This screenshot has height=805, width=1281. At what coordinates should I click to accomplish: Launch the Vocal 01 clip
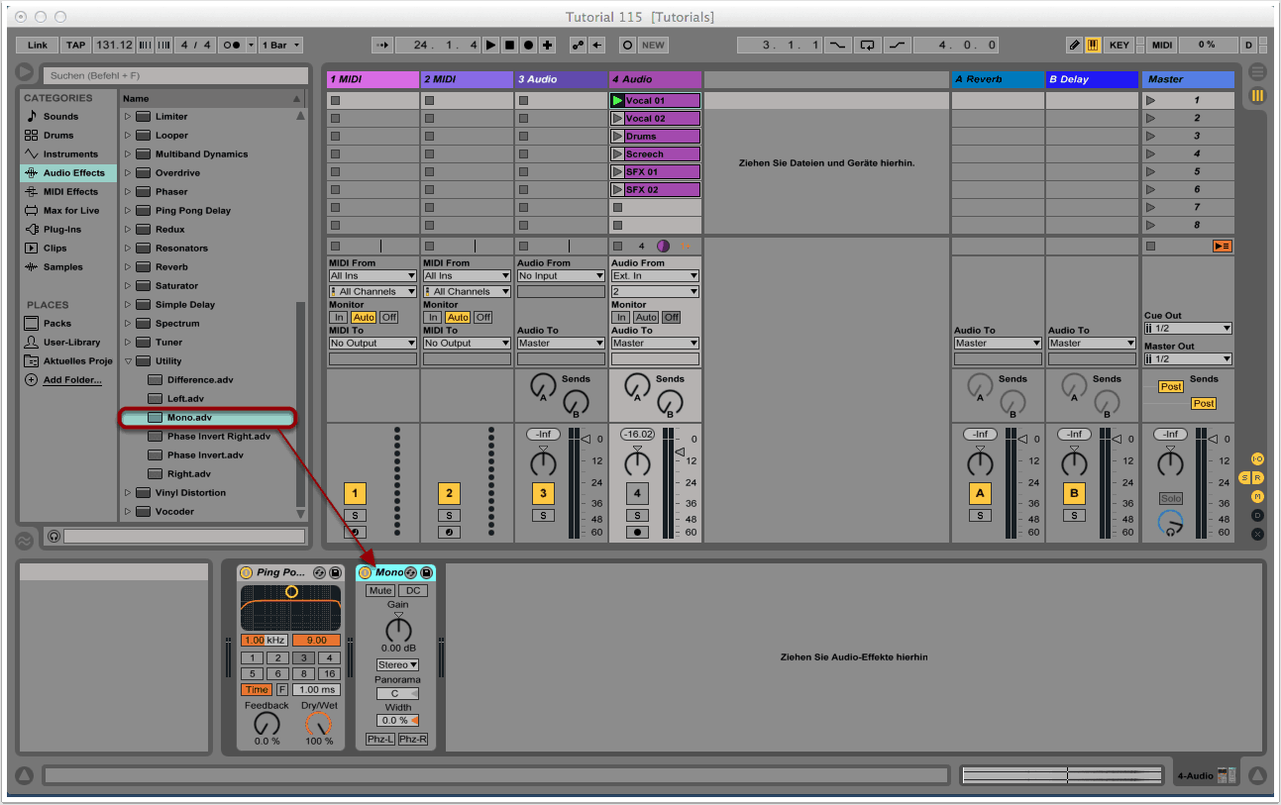(x=618, y=101)
